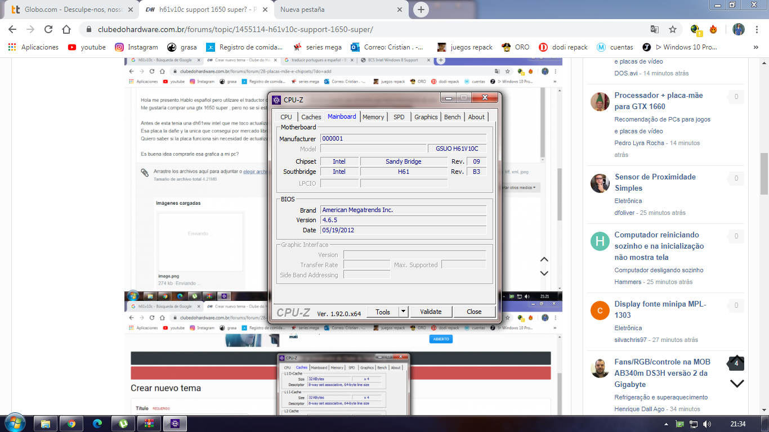Viewport: 769px width, 432px height.
Task: Switch to the h61v10c support 1650 super tab
Action: (205, 10)
